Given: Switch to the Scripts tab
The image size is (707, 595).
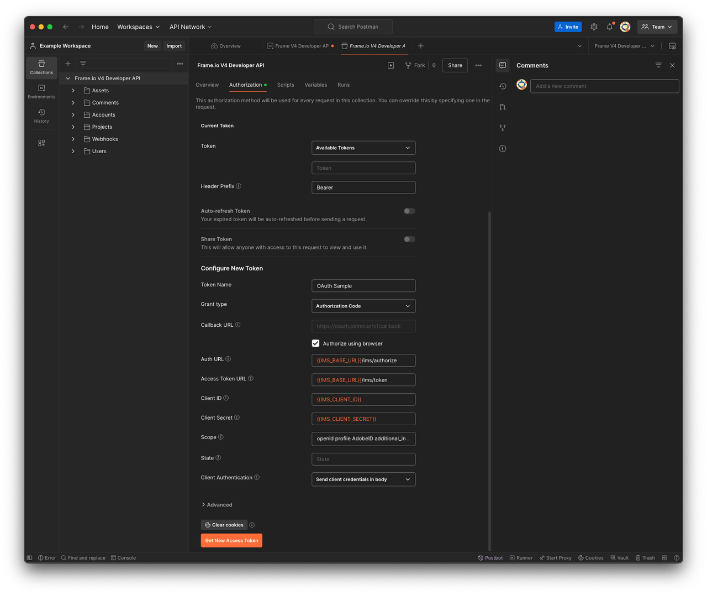Looking at the screenshot, I should [286, 85].
